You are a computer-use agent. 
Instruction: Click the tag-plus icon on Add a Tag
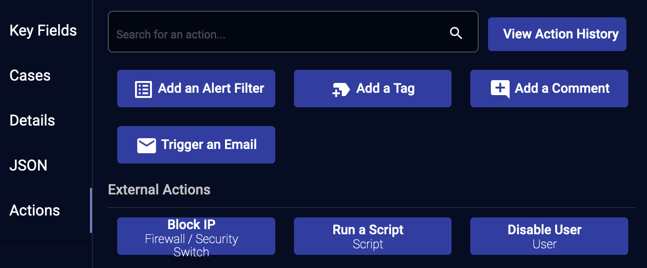pos(341,89)
